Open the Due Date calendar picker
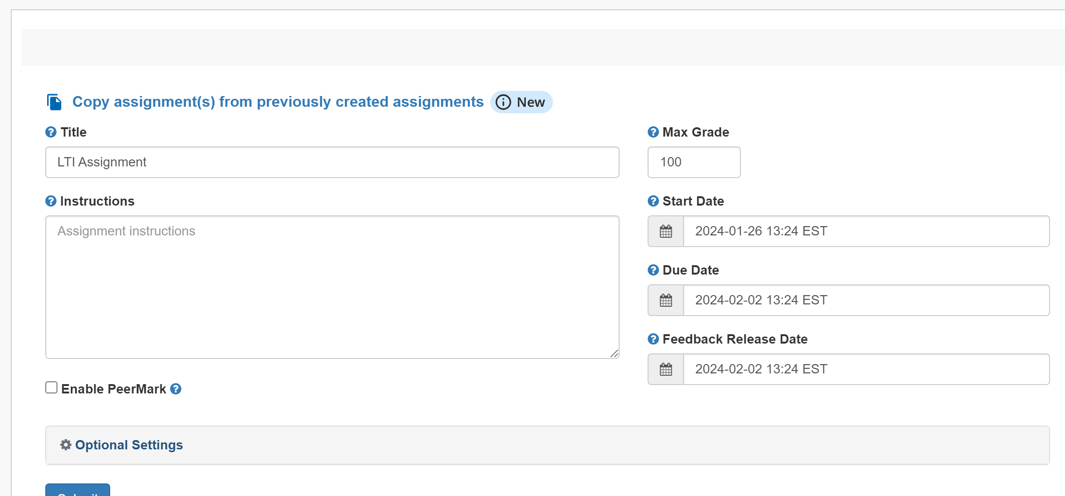This screenshot has width=1065, height=496. [666, 300]
